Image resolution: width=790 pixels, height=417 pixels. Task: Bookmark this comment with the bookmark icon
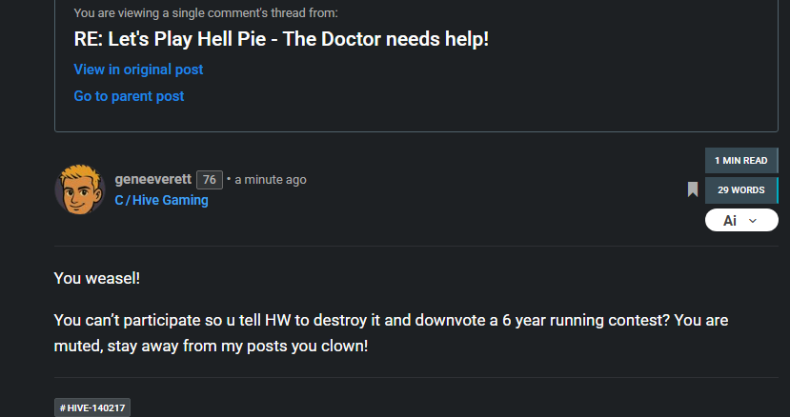(x=693, y=189)
